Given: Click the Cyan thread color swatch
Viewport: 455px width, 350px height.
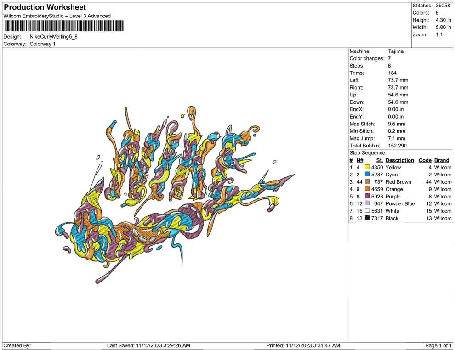Looking at the screenshot, I should 367,175.
